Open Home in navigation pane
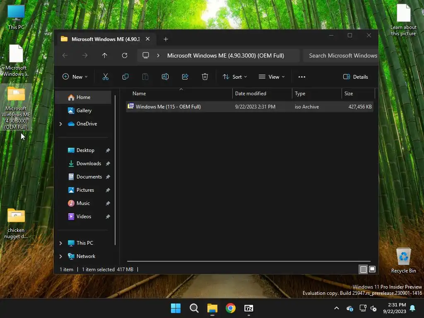Screen dimensions: 424x318 point(83,97)
